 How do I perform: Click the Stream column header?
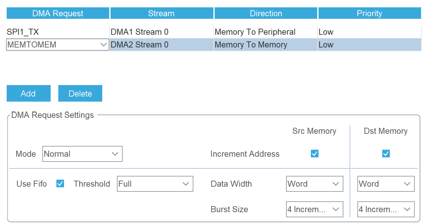pyautogui.click(x=161, y=13)
